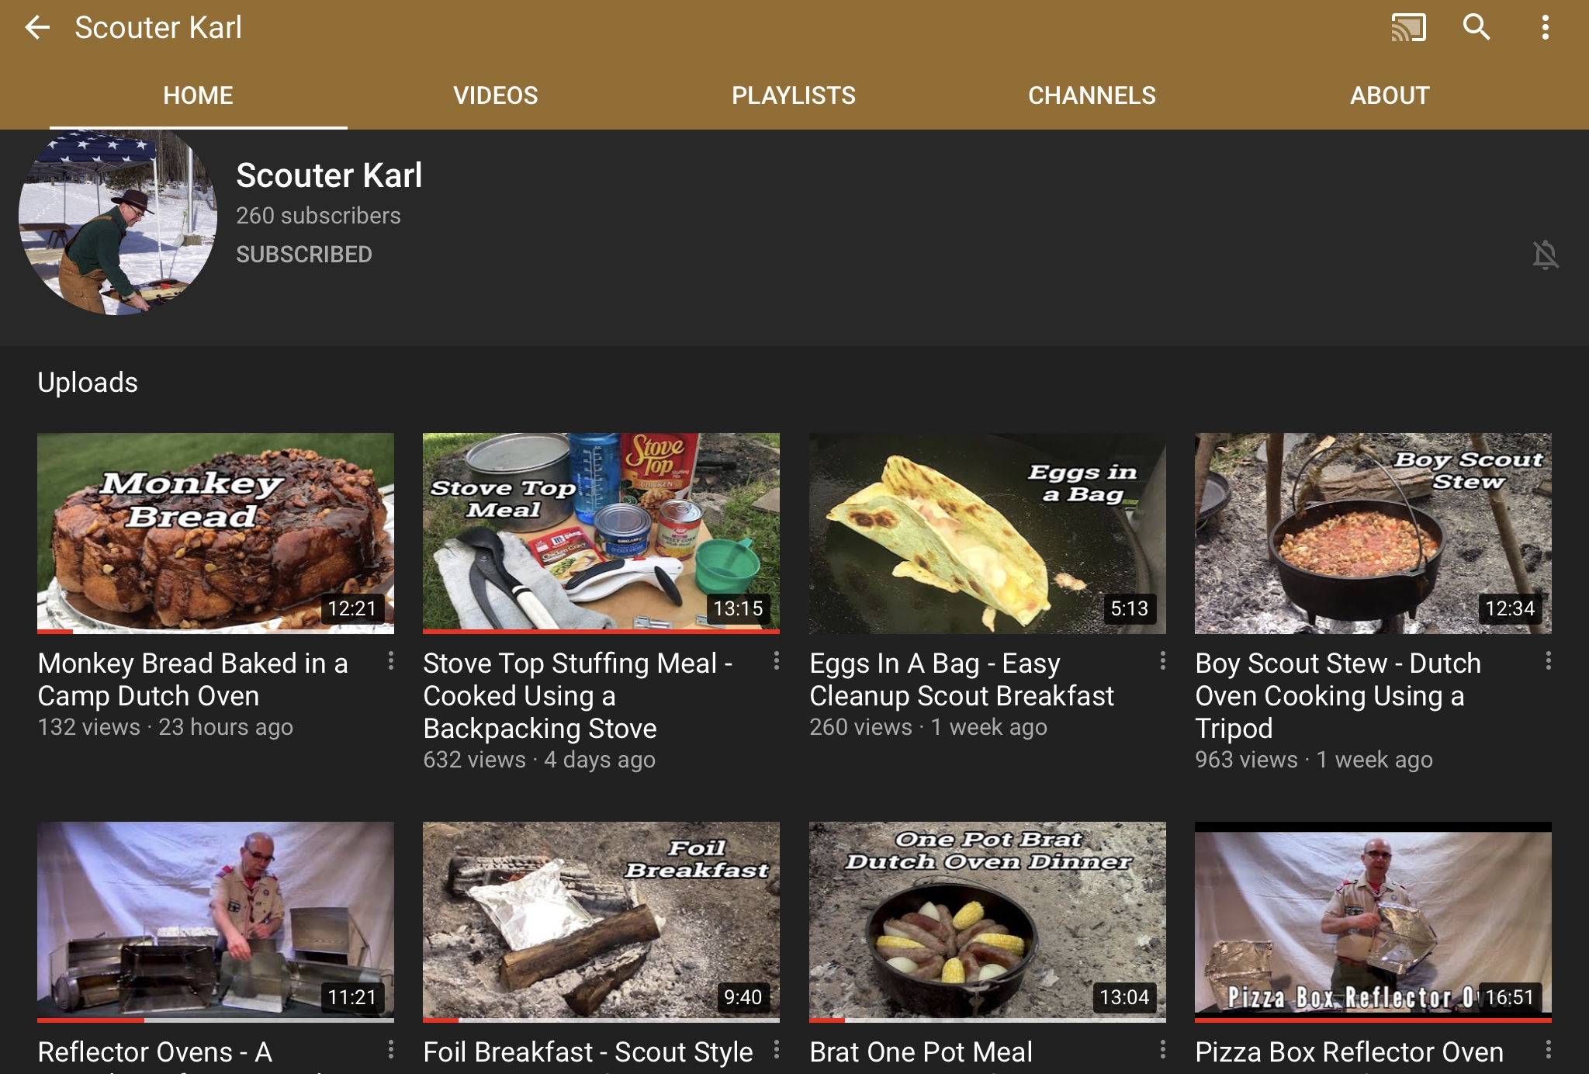The height and width of the screenshot is (1074, 1589).
Task: Open 'Boy Scout Stew' title link
Action: coord(1338,696)
